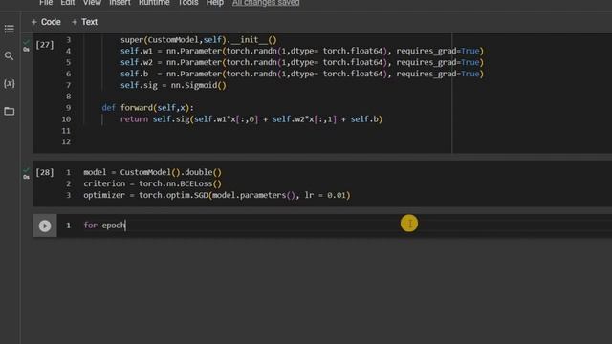Screen dimensions: 612x344
Task: Click the 'self.w2 = nn.Parameter' line
Action: coord(302,62)
